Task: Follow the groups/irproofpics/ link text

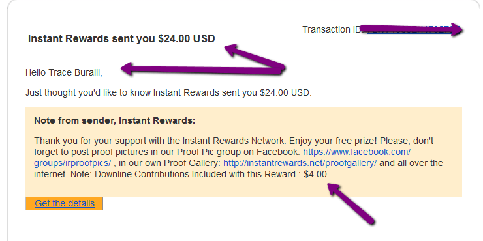Action: coord(72,163)
